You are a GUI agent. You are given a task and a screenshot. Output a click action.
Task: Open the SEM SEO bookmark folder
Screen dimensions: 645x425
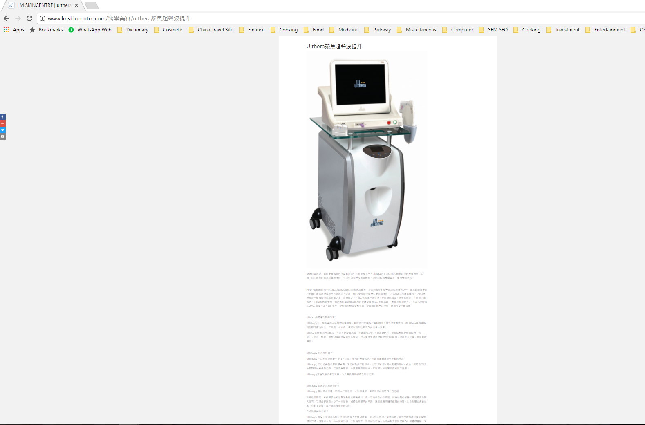tap(493, 30)
